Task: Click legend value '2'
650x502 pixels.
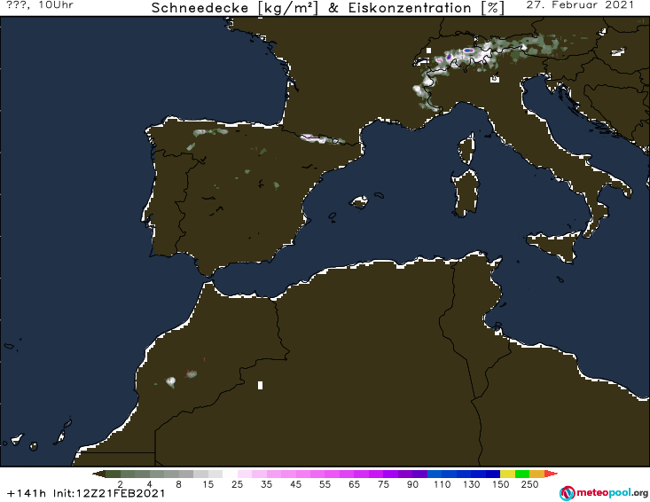Action: 121,484
